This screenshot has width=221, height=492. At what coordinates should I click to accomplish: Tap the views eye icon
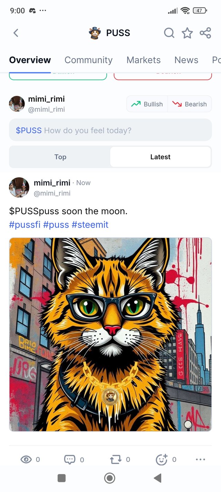tap(26, 459)
